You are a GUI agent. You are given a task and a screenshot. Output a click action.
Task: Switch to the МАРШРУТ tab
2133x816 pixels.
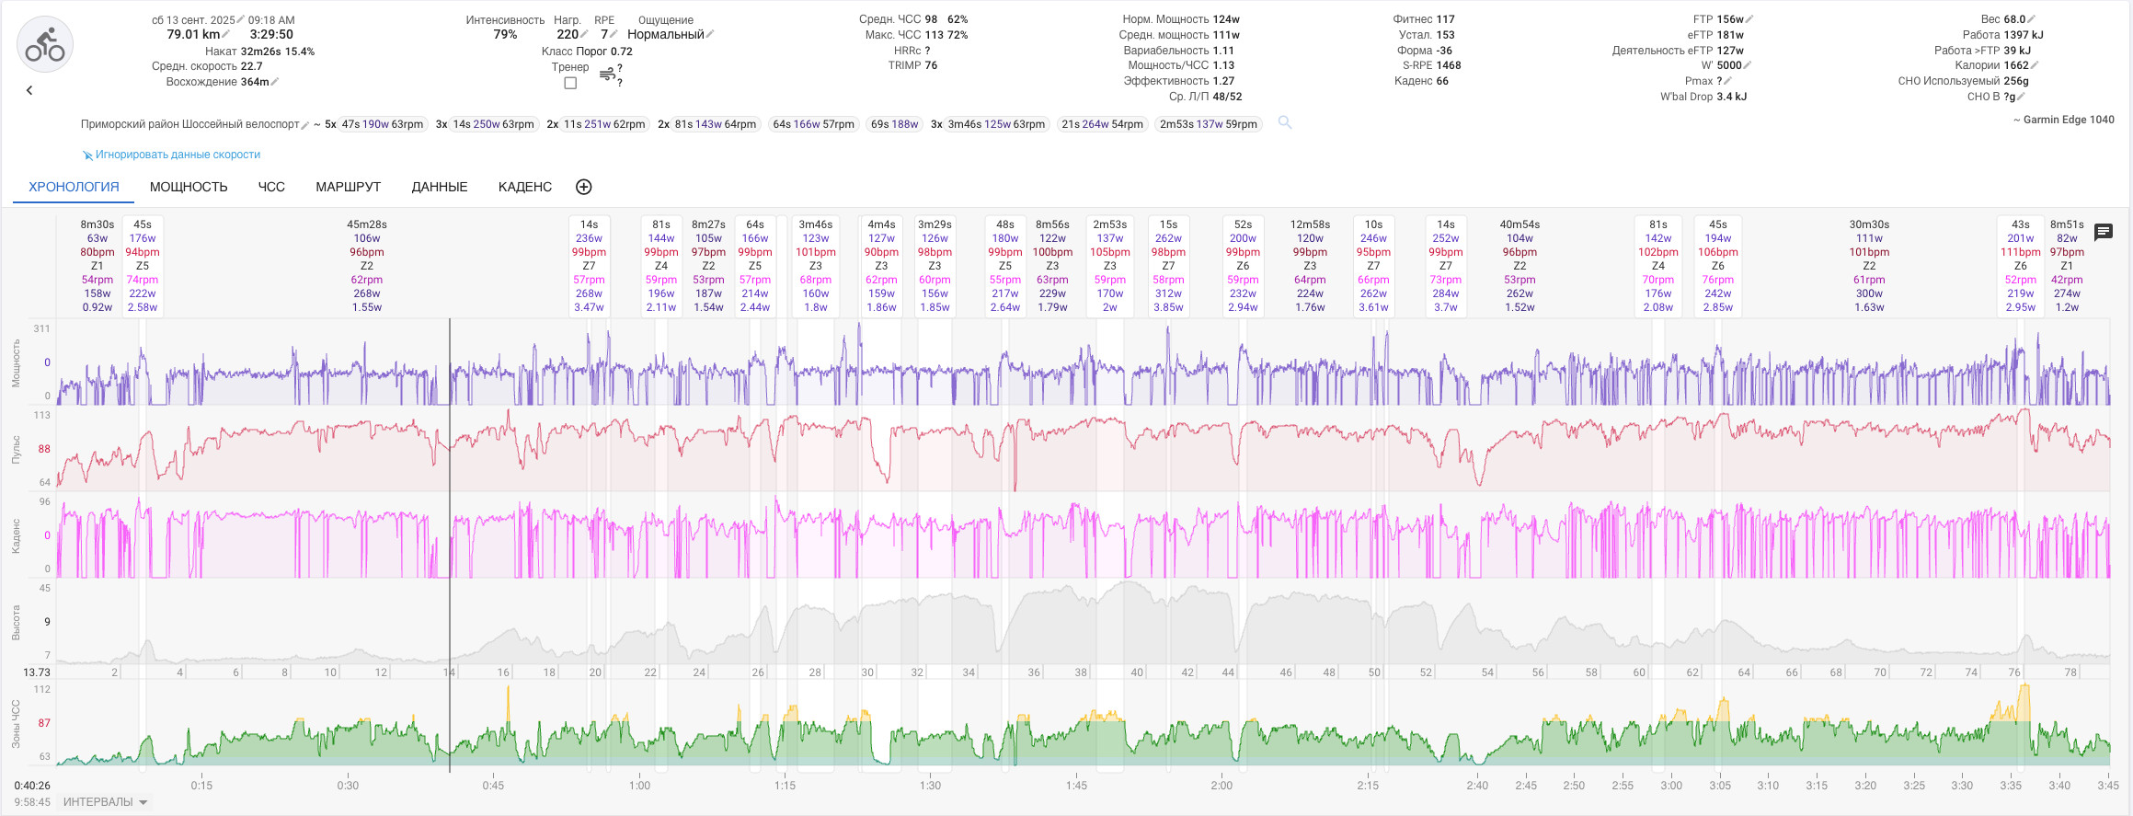(x=348, y=187)
